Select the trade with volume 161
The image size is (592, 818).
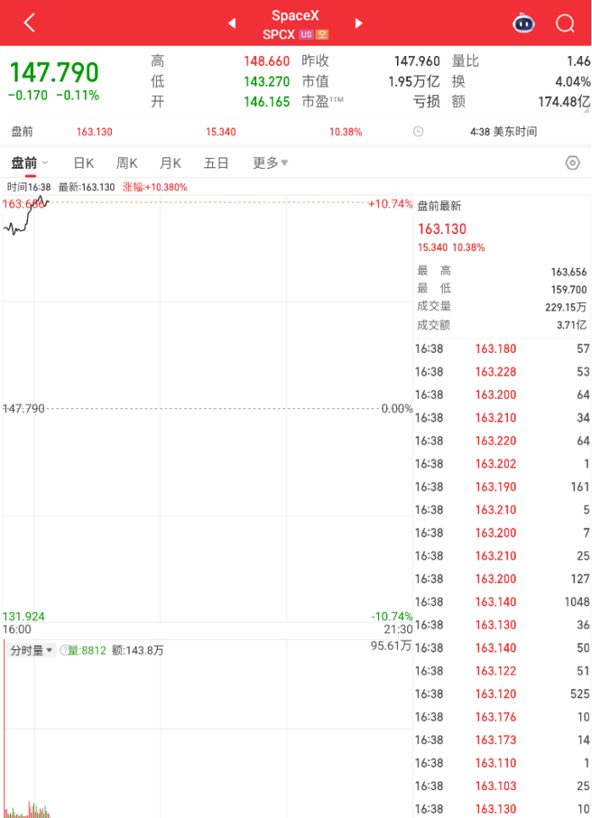(502, 487)
